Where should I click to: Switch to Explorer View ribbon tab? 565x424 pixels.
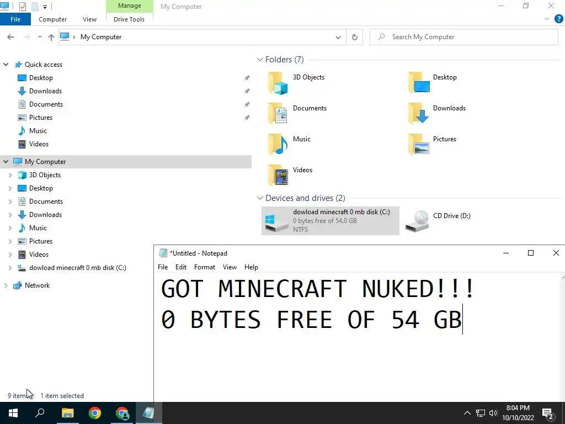click(x=89, y=19)
